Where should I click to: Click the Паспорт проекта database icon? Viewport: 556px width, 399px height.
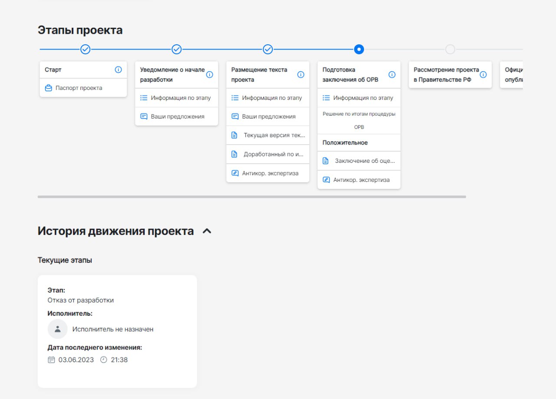pos(49,88)
